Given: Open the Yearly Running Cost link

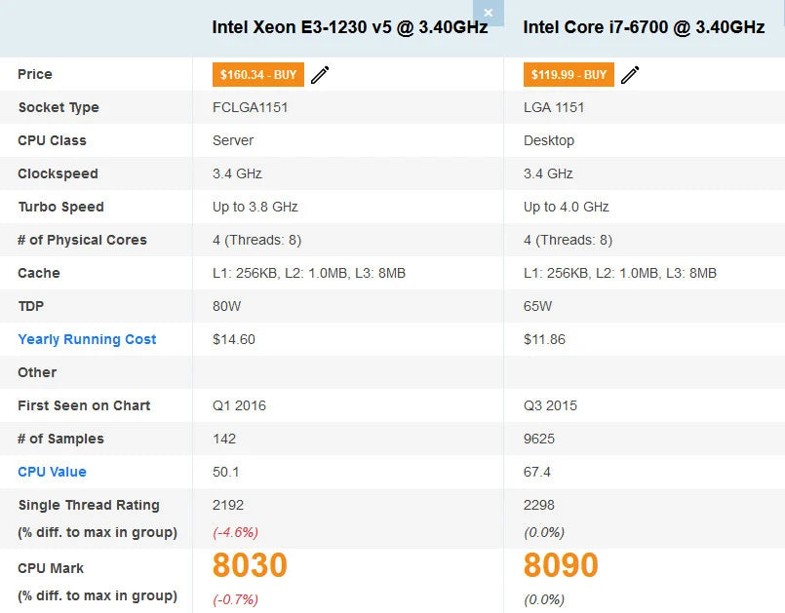Looking at the screenshot, I should (x=87, y=339).
